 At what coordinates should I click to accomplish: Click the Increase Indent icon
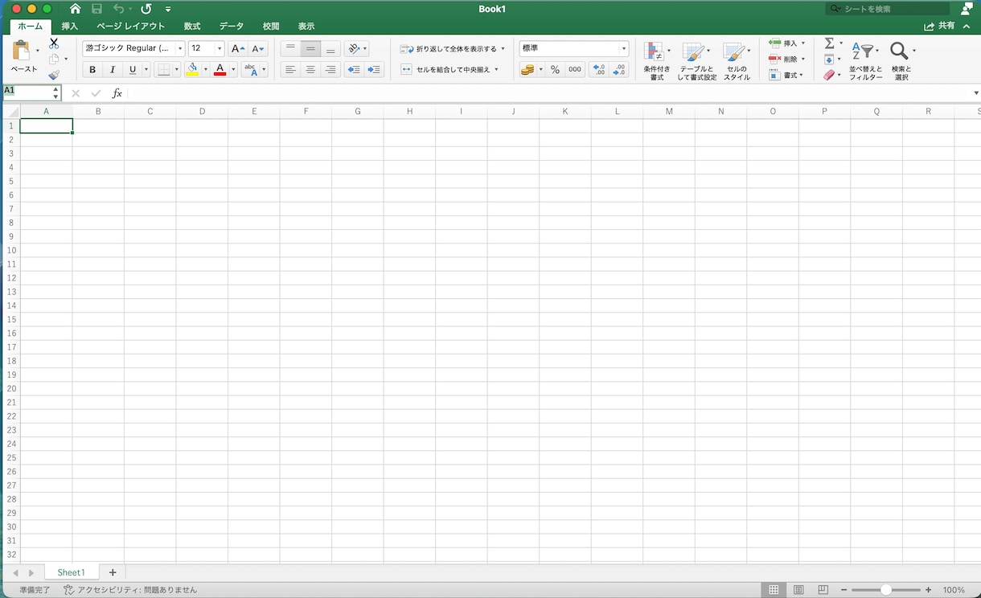pyautogui.click(x=374, y=70)
